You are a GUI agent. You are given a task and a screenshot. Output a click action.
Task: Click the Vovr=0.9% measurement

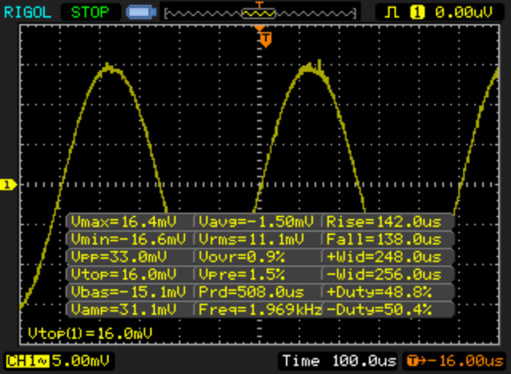tap(242, 257)
